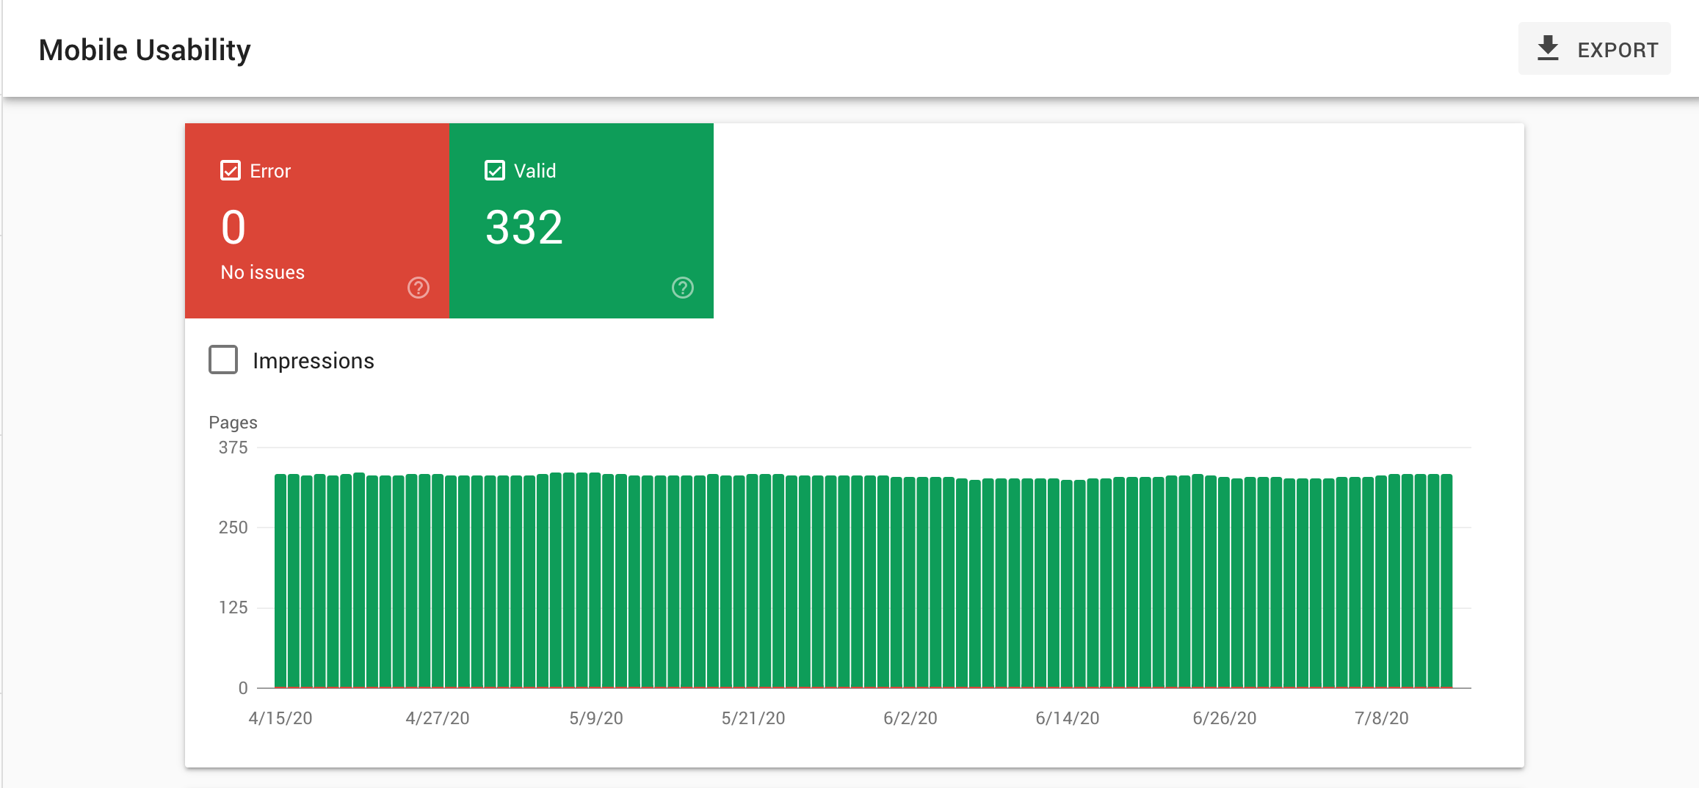
Task: Enable the Impressions checkbox
Action: point(223,360)
